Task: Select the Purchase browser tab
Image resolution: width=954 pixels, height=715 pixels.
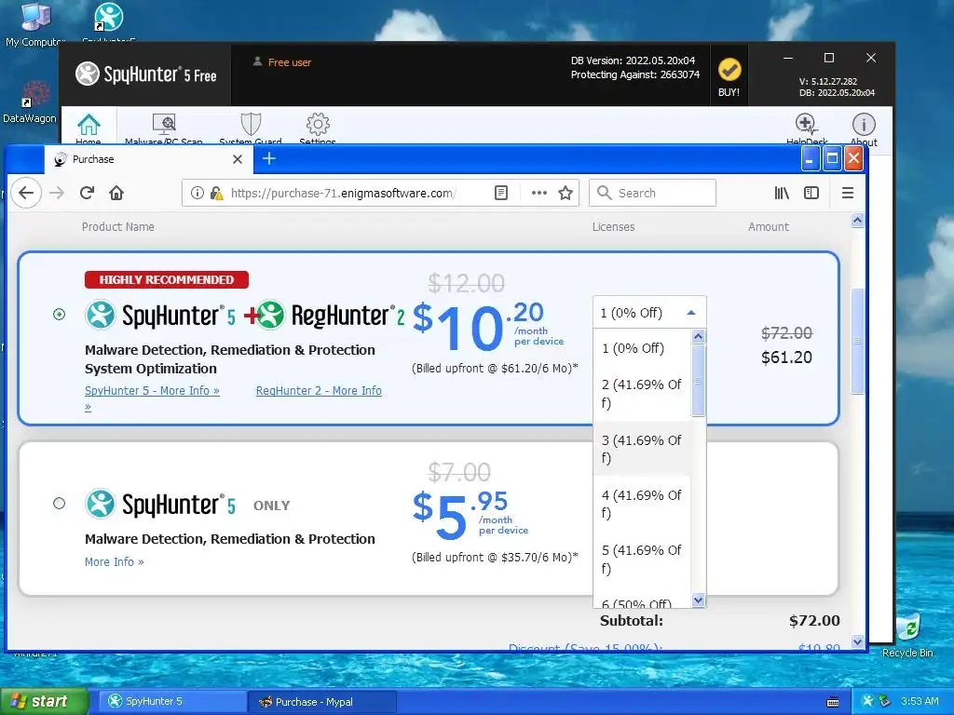Action: (x=149, y=159)
